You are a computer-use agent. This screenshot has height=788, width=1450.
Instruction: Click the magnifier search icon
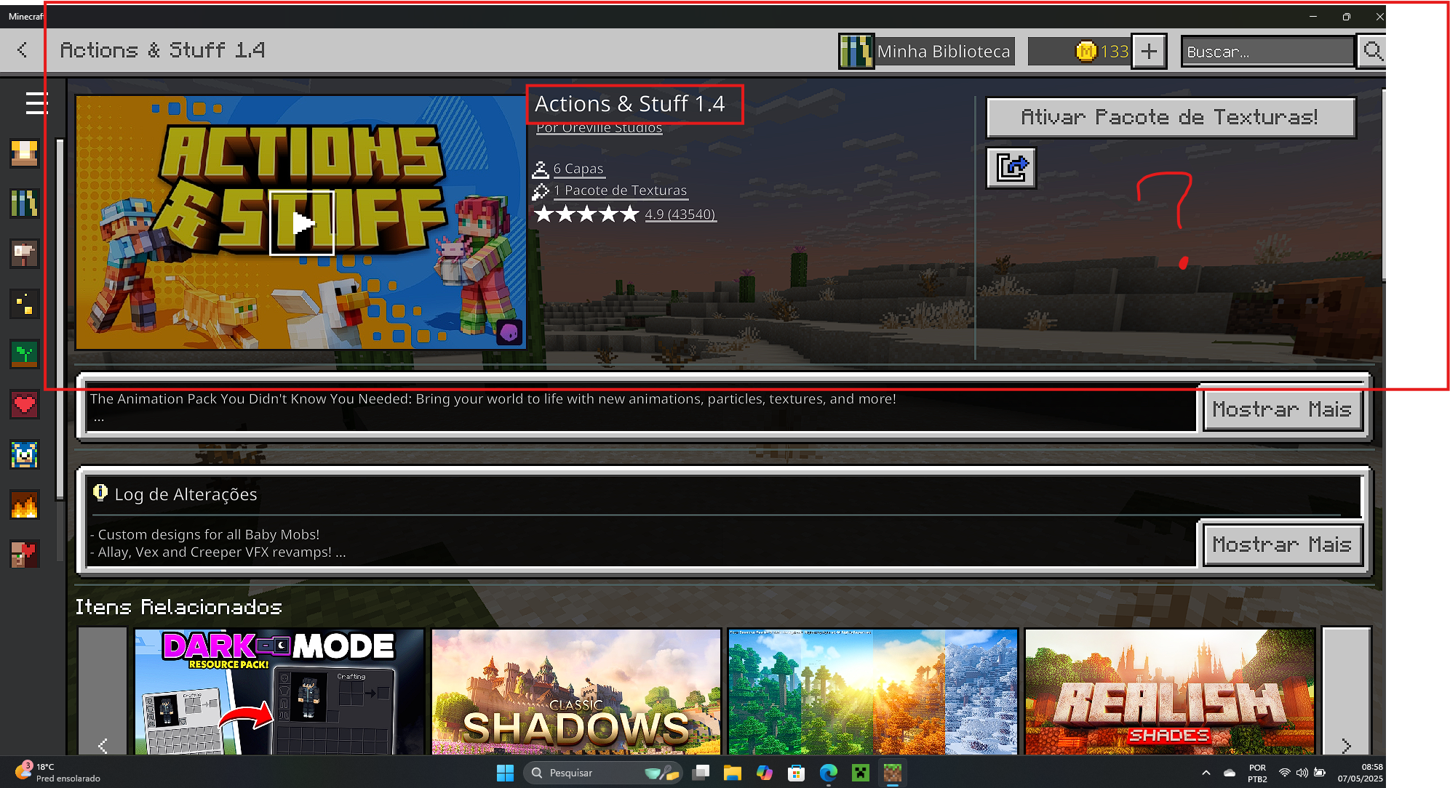coord(1372,52)
